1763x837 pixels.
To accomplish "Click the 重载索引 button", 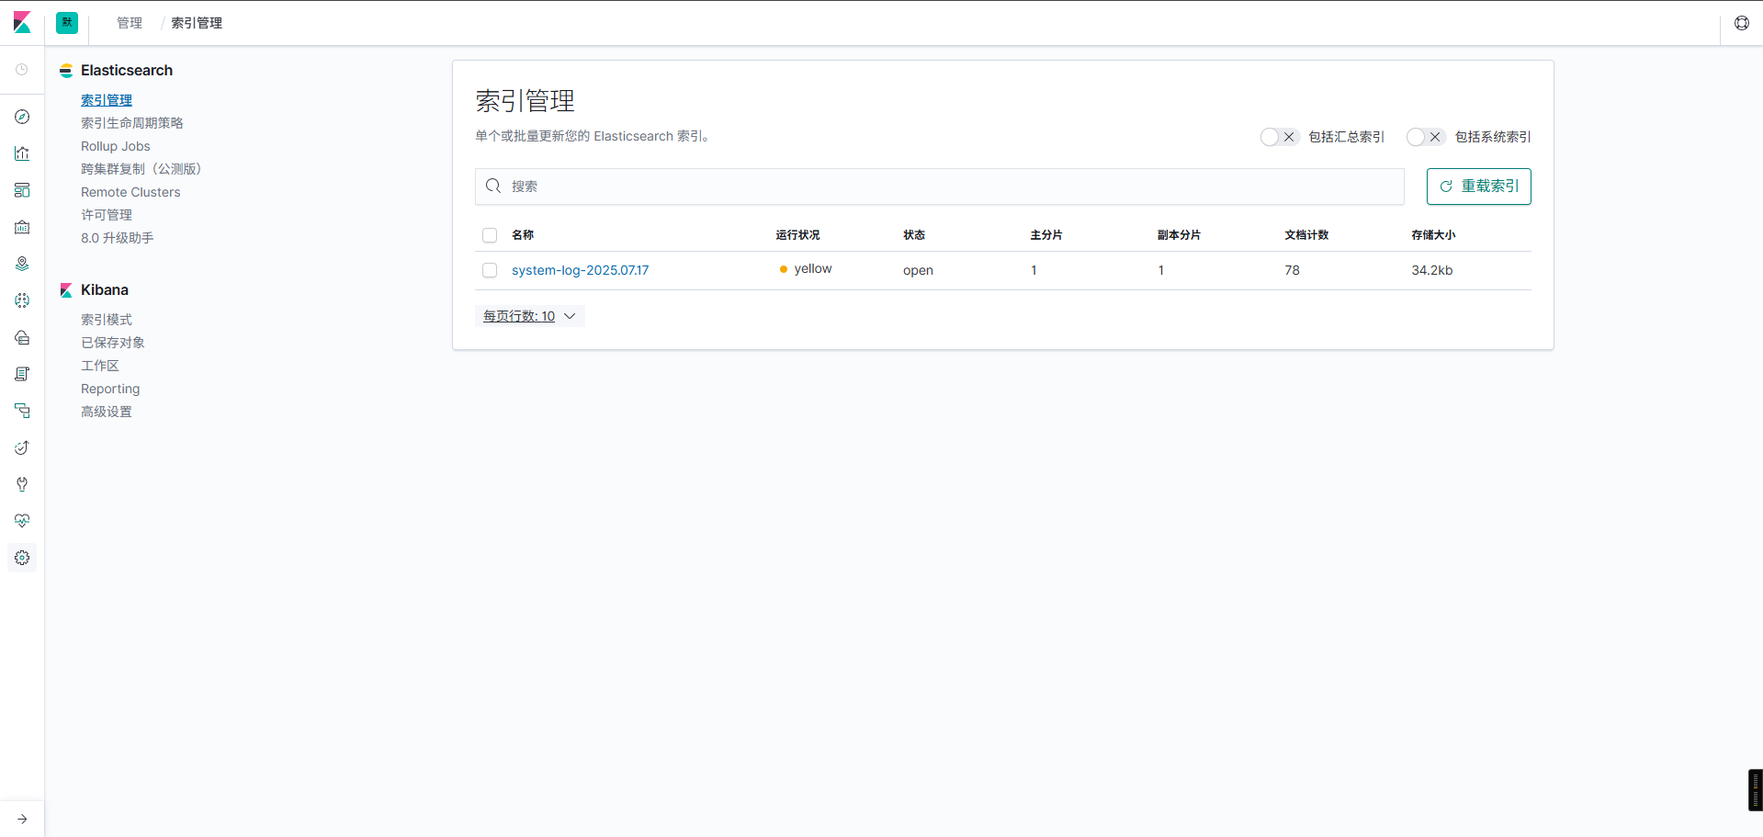I will click(1478, 186).
